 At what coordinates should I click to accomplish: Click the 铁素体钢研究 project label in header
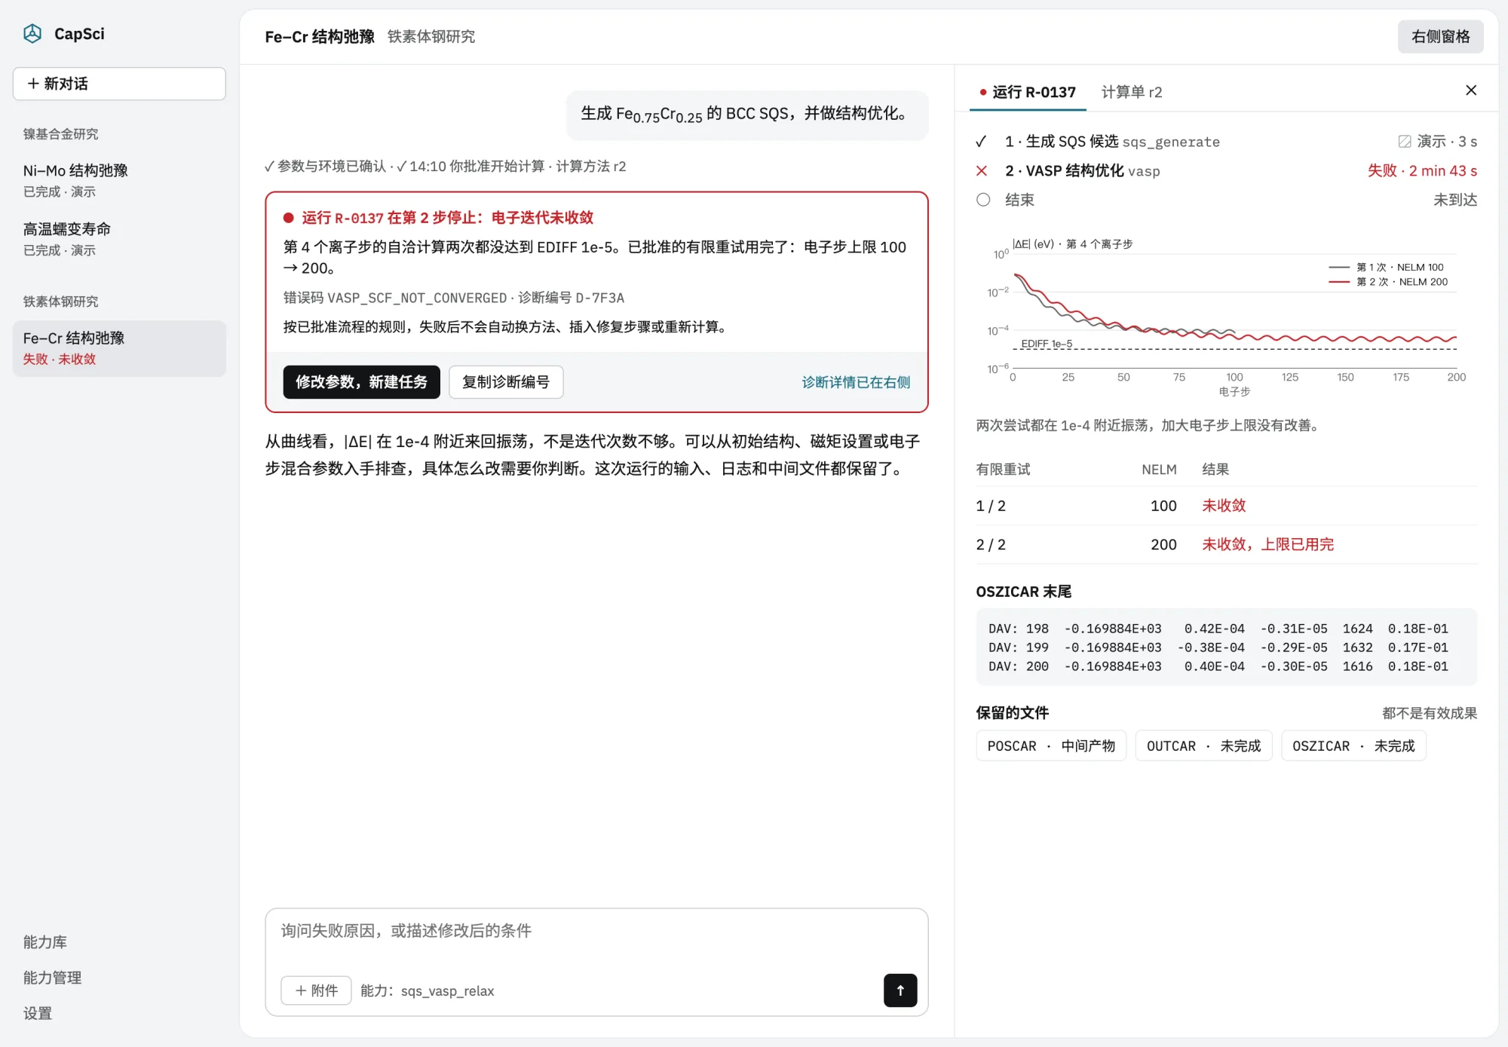tap(431, 36)
